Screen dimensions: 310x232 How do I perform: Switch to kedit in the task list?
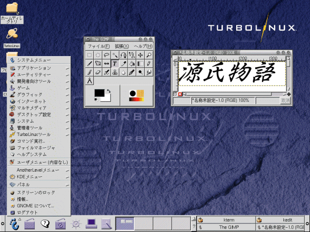tap(280, 220)
